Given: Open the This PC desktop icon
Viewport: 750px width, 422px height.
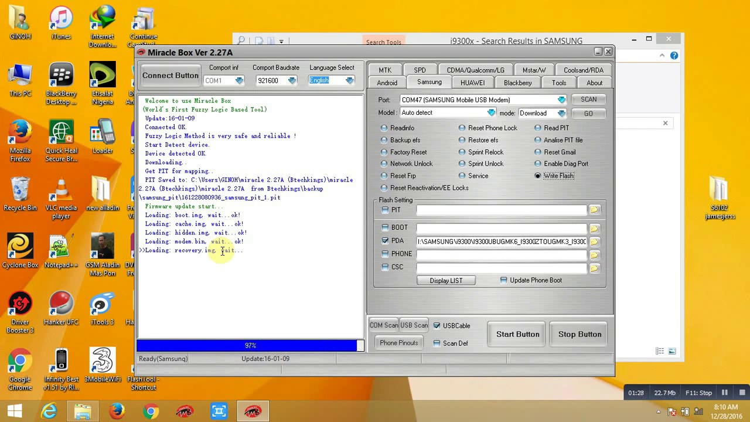Looking at the screenshot, I should tap(20, 80).
